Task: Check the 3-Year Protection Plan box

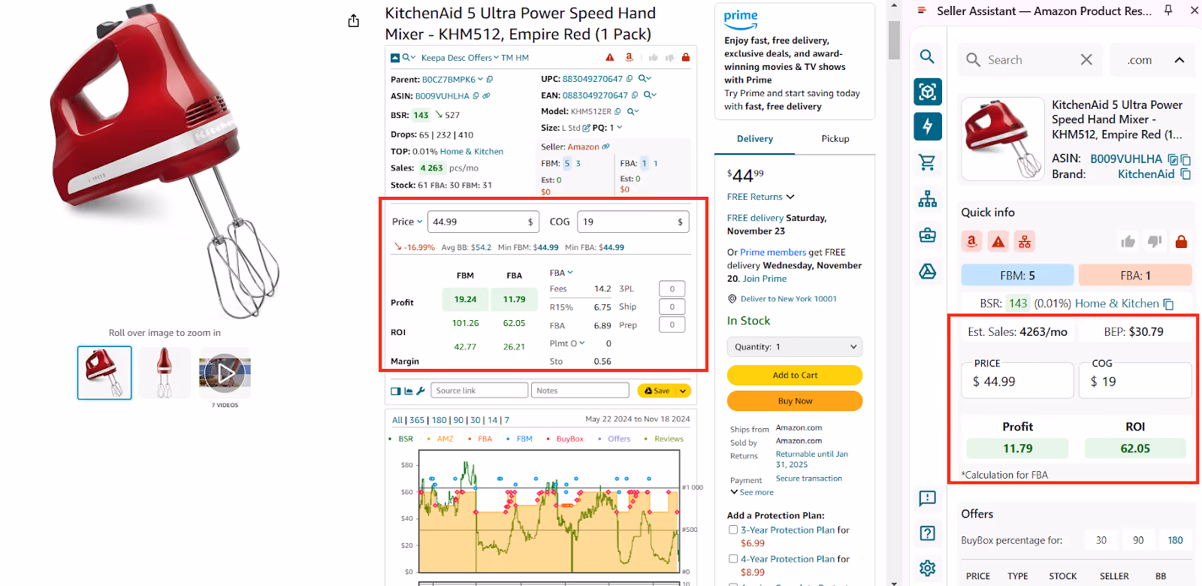Action: (x=733, y=530)
